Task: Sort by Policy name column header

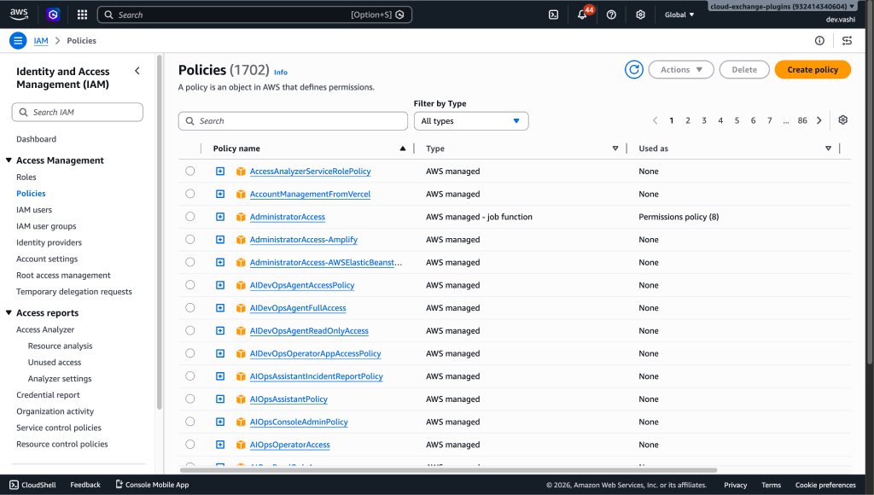Action: [x=236, y=148]
